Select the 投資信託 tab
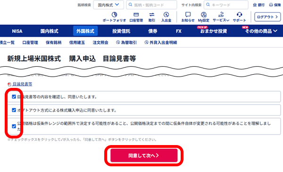The width and height of the screenshot is (283, 172). pyautogui.click(x=121, y=31)
